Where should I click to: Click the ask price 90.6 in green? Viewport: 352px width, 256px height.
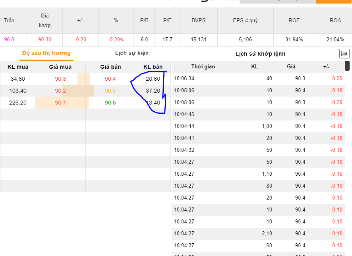pyautogui.click(x=110, y=103)
